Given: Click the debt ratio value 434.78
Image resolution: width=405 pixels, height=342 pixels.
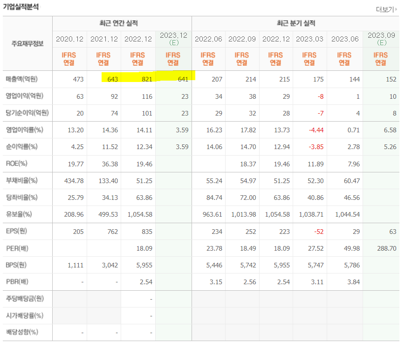Looking at the screenshot, I should tap(74, 181).
